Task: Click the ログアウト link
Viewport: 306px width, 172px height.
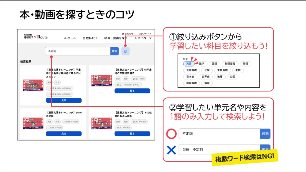Action: [x=145, y=34]
